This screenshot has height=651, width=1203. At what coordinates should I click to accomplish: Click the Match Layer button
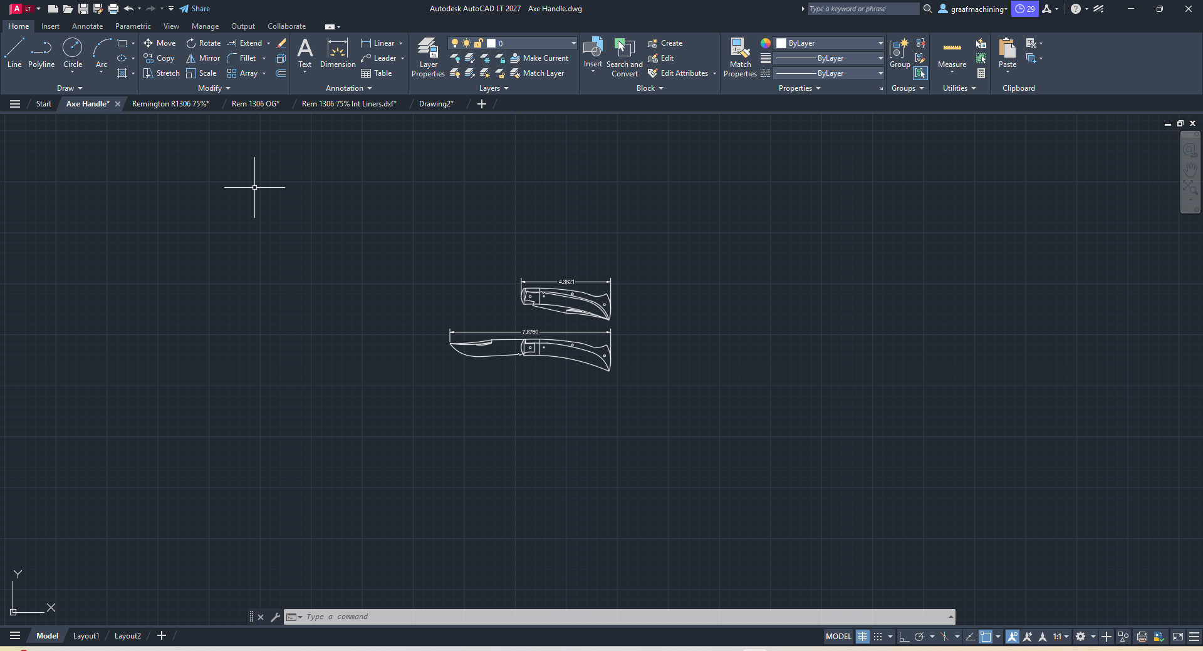pyautogui.click(x=537, y=73)
